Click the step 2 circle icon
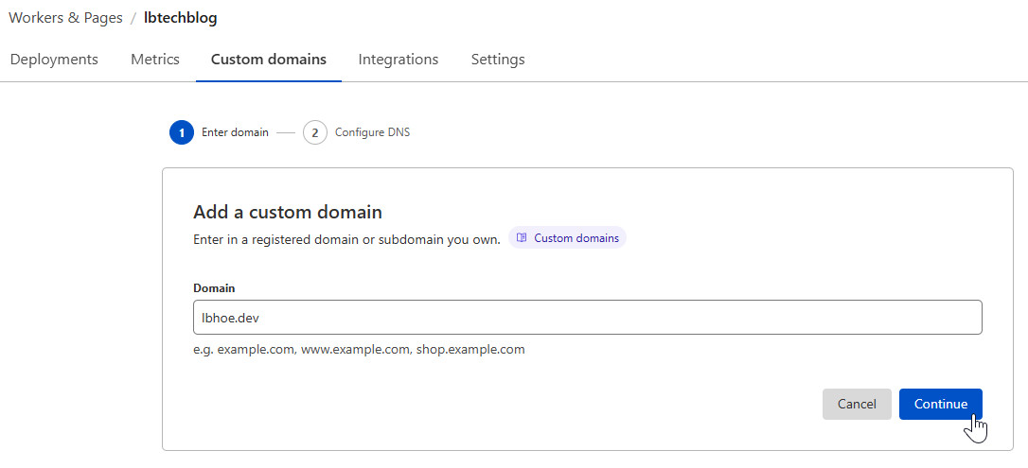Screen dimensions: 1028x468 click(x=315, y=133)
